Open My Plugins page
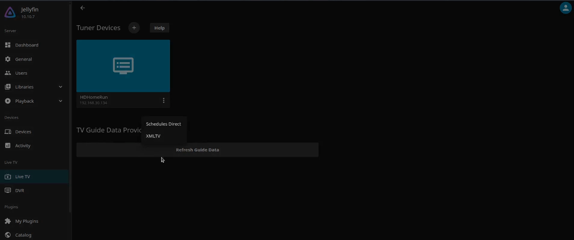Screen dimensions: 574x240 coord(34,221)
